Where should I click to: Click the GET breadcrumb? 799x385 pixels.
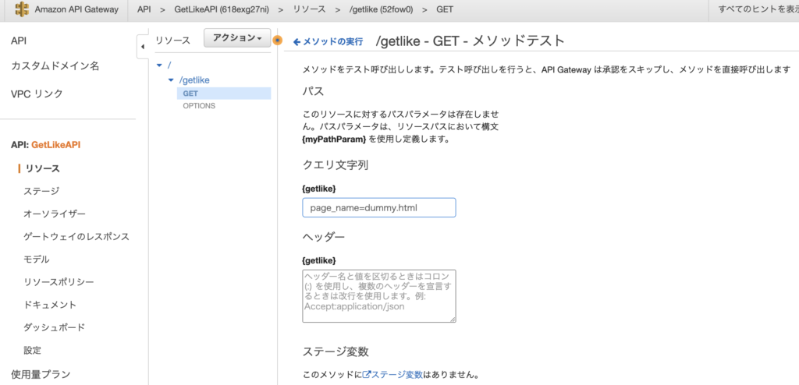point(445,9)
